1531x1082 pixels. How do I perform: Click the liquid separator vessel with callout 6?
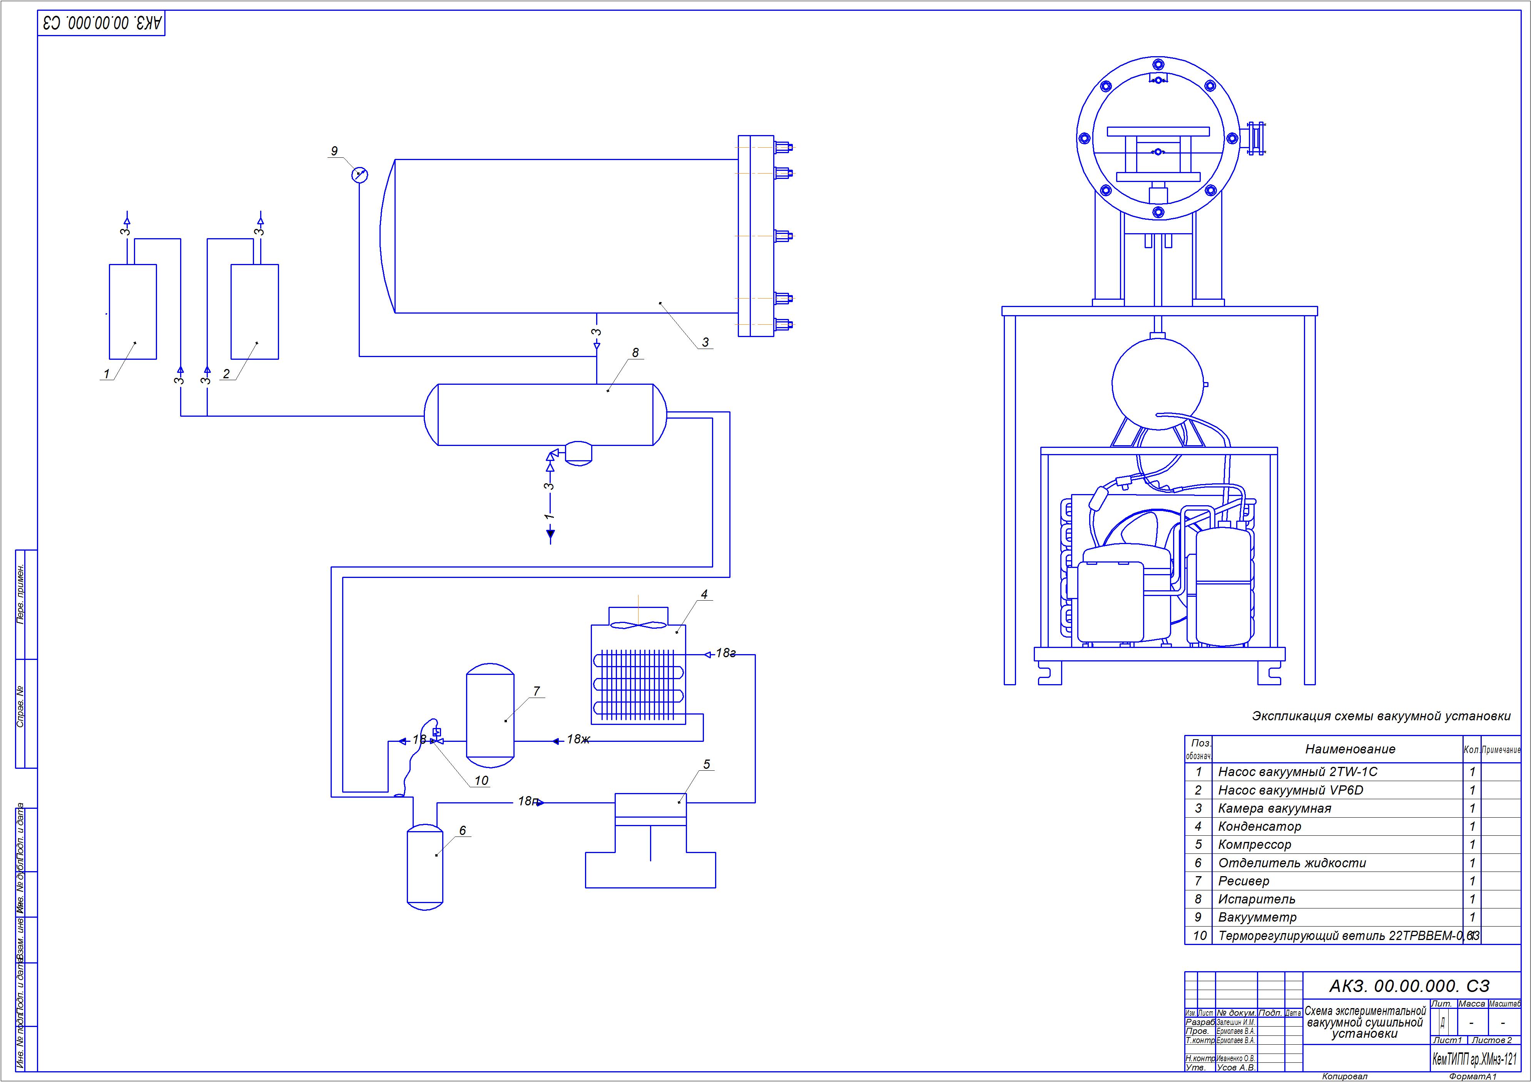(x=425, y=867)
